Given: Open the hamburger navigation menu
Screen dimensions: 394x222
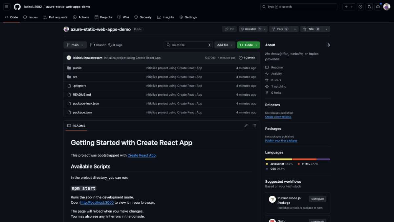Looking at the screenshot, I should pyautogui.click(x=7, y=7).
